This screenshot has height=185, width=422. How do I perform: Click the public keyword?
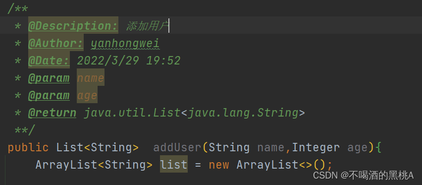[28, 147]
